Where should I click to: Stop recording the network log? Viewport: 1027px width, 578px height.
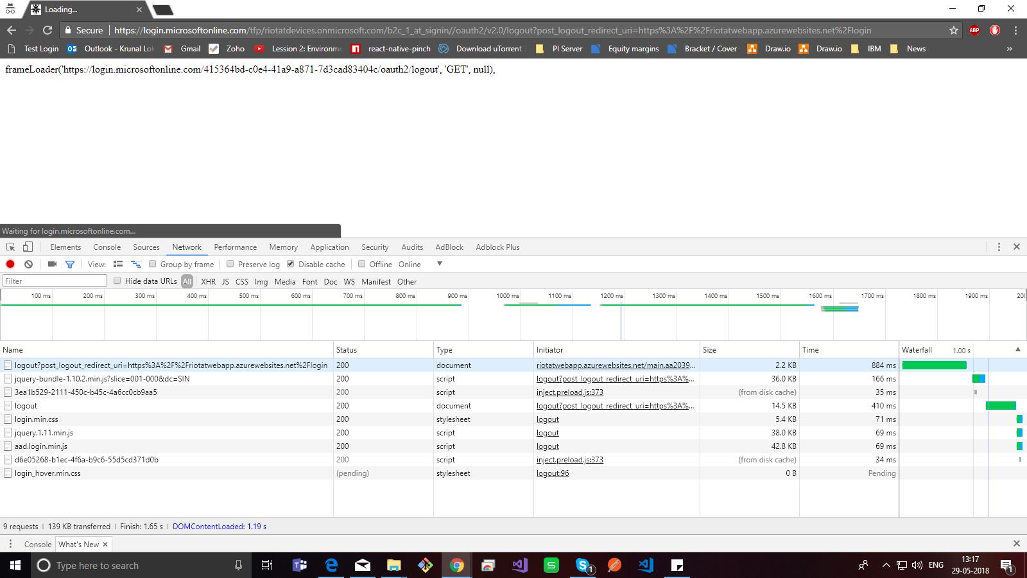pyautogui.click(x=10, y=264)
